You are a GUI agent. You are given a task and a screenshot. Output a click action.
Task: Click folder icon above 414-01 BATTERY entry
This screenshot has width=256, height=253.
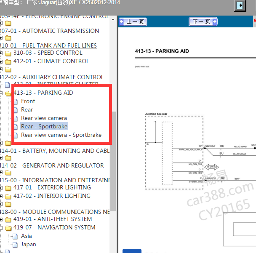pos(8,143)
